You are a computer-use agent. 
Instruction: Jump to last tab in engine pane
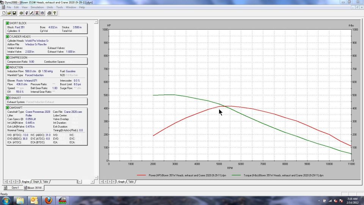(17, 181)
